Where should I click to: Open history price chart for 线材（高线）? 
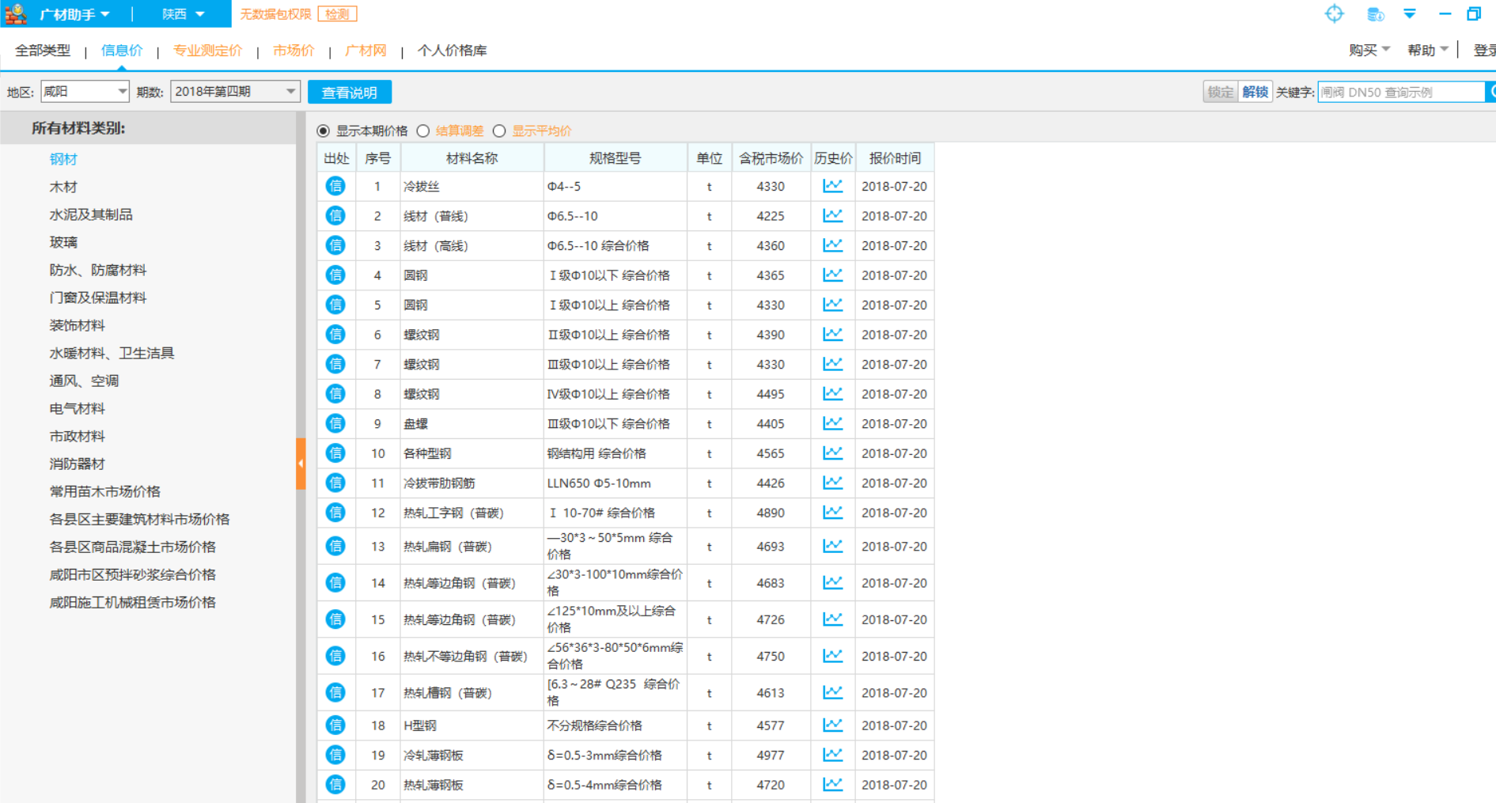[x=832, y=245]
